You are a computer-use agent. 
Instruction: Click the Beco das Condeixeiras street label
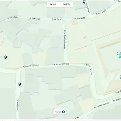click(65, 40)
